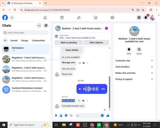Open more options for Message sent bubble
The height and width of the screenshot is (128, 160).
coord(88,63)
